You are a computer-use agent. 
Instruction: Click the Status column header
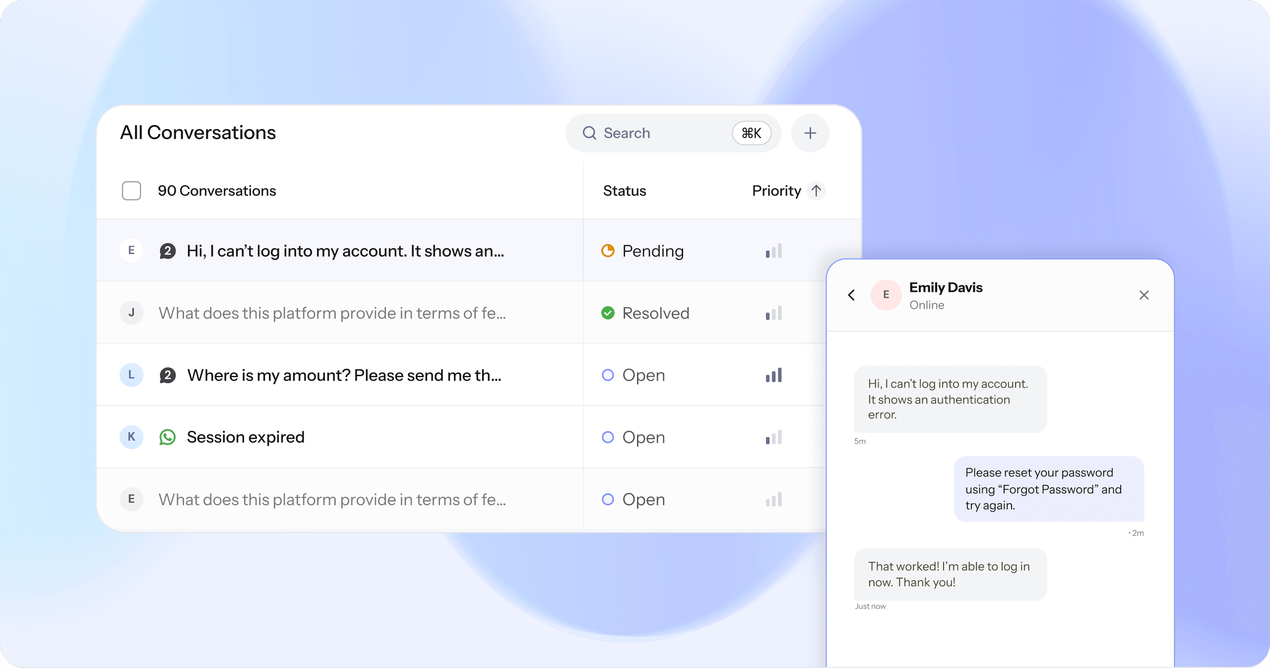[x=625, y=191]
